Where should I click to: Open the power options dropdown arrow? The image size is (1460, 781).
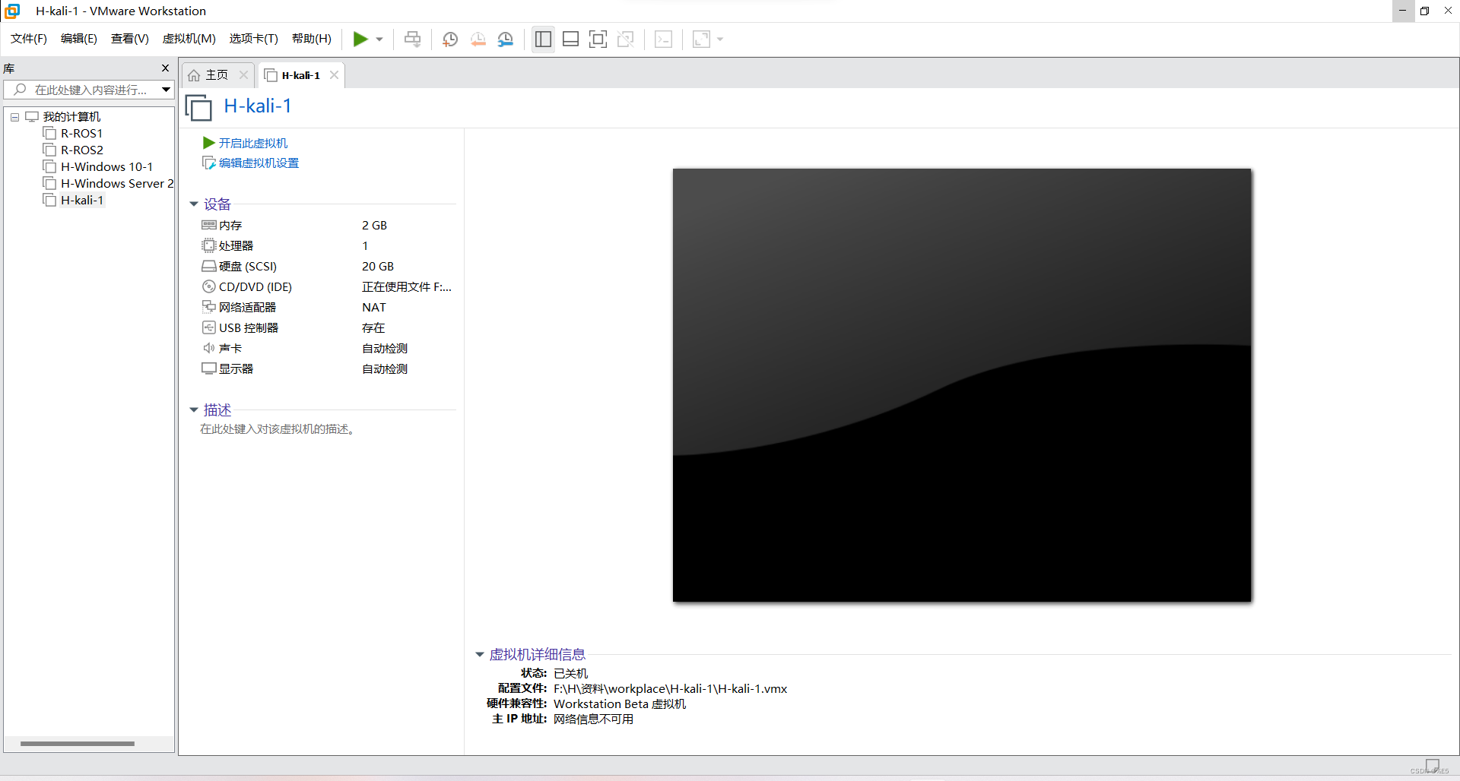[x=379, y=40]
